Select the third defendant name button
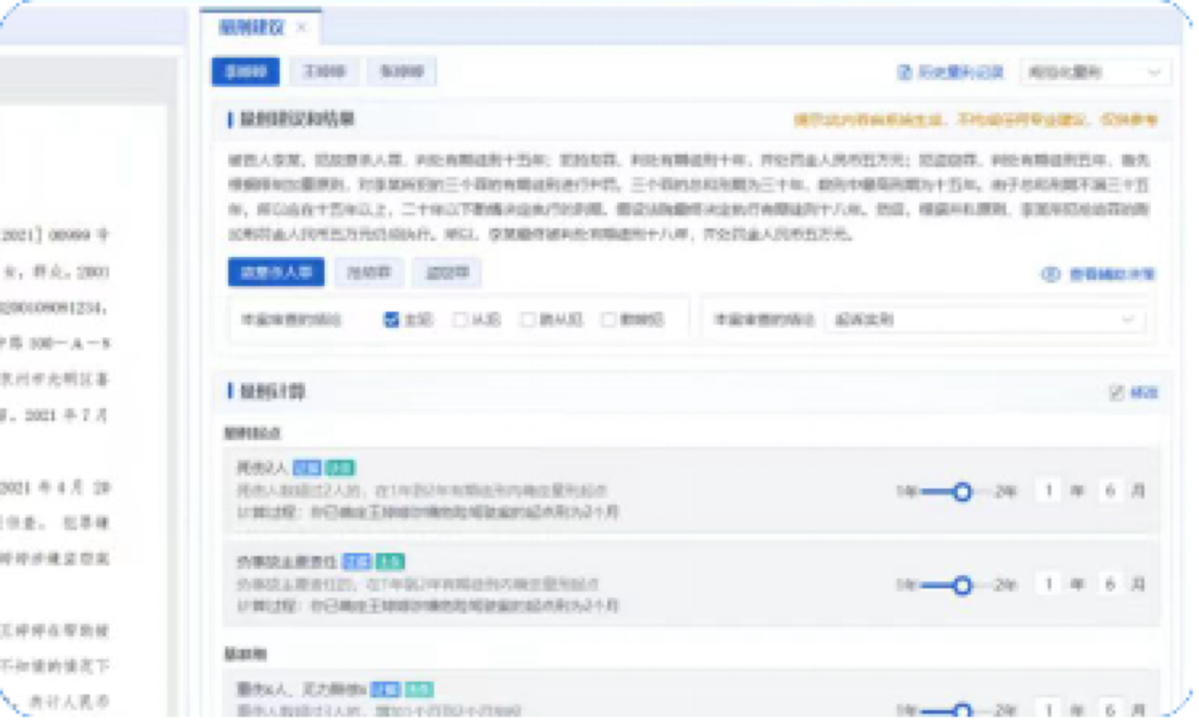The height and width of the screenshot is (720, 1199). pyautogui.click(x=401, y=72)
